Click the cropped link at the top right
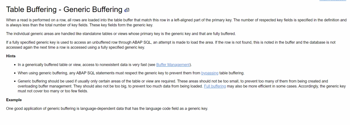 click(x=333, y=0)
